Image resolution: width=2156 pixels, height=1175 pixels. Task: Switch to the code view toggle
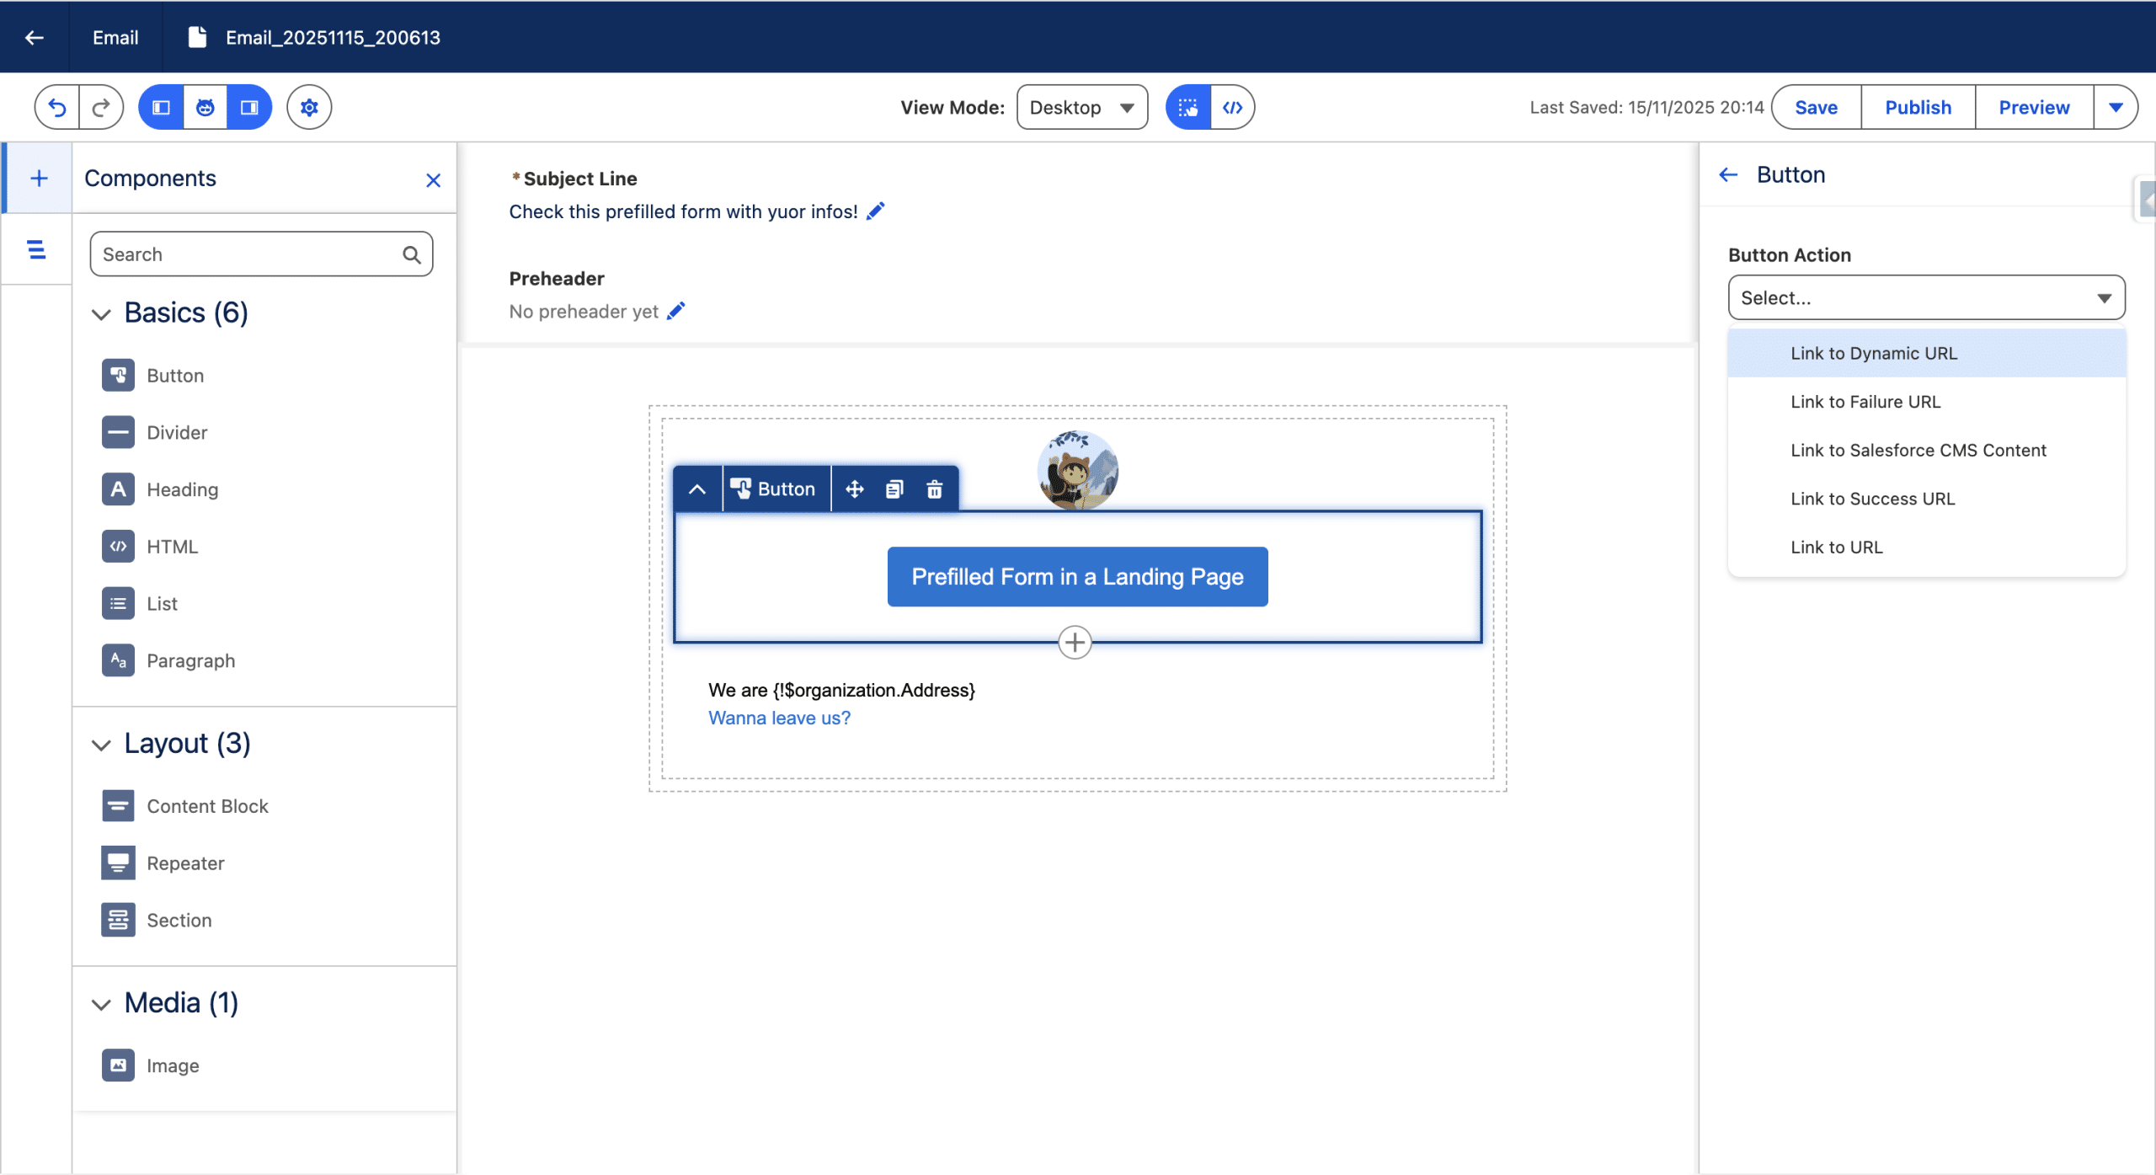pos(1232,107)
